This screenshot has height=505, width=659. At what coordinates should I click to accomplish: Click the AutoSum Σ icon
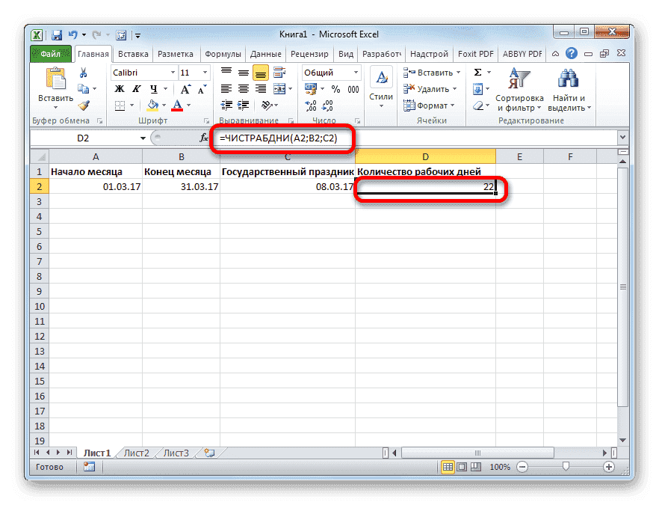coord(478,72)
